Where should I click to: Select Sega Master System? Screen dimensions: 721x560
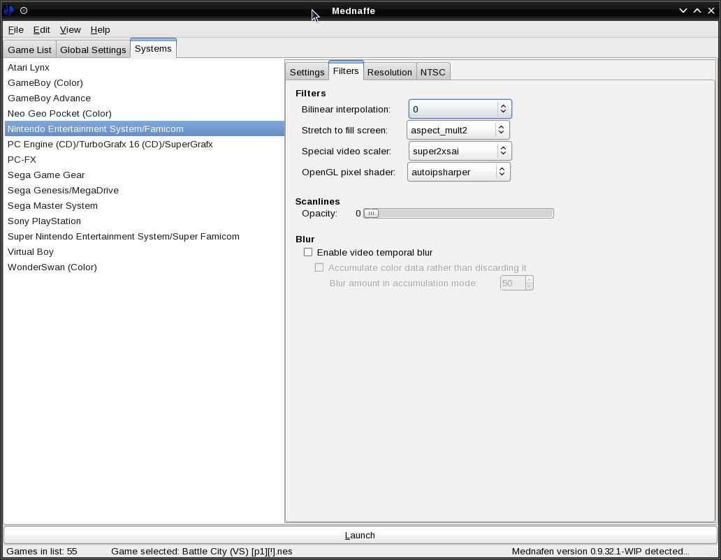click(x=145, y=206)
